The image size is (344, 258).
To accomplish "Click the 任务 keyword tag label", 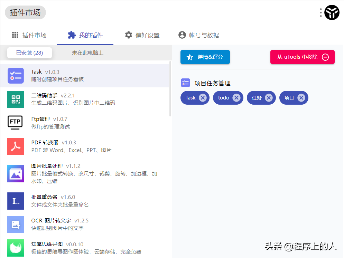I will (x=257, y=98).
